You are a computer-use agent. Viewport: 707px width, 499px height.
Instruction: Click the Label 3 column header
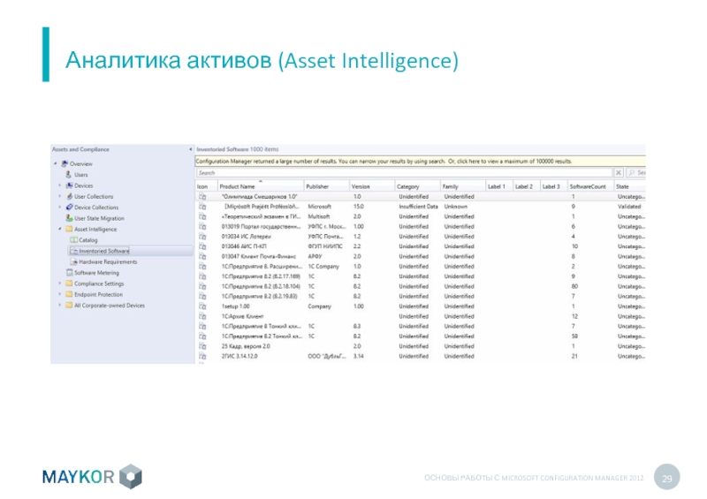(554, 186)
